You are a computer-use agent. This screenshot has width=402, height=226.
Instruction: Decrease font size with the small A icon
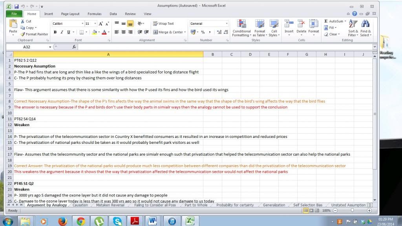point(107,24)
